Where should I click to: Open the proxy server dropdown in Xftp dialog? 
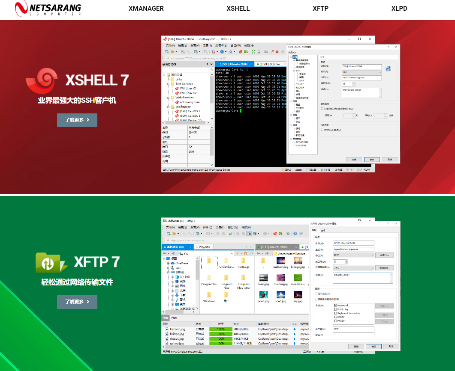click(x=353, y=268)
